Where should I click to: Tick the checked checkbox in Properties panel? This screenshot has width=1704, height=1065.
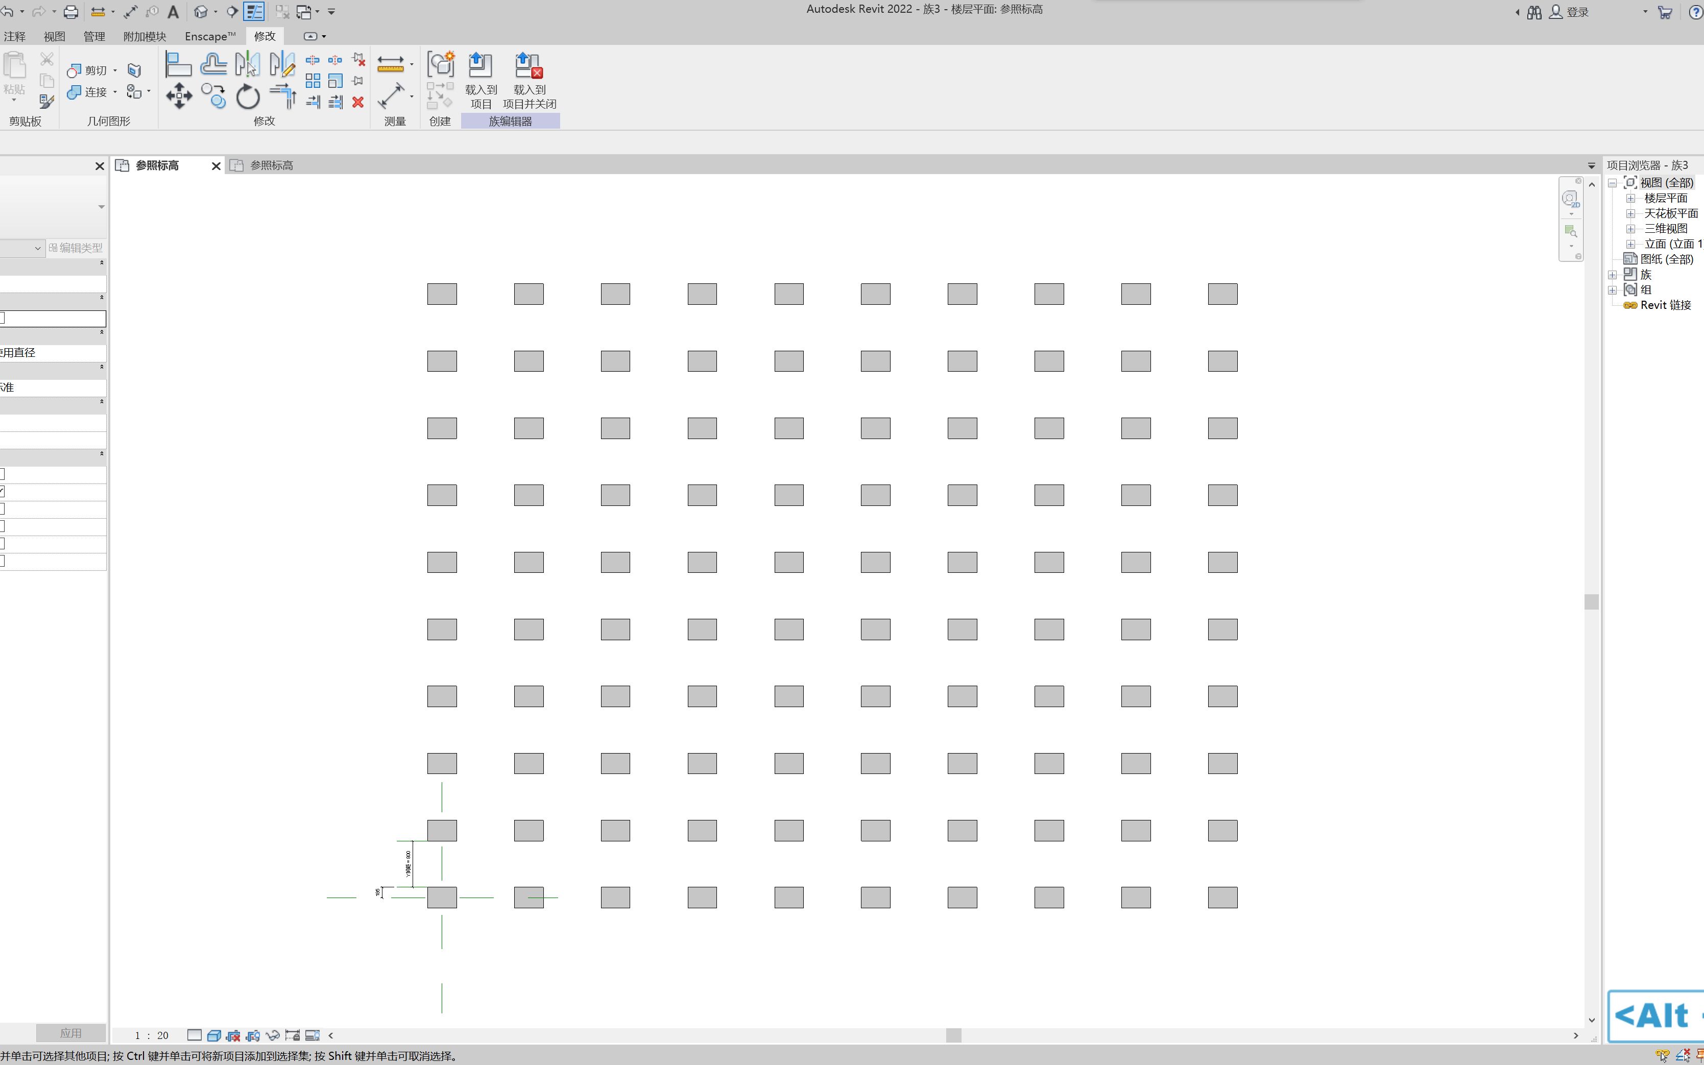click(2, 492)
